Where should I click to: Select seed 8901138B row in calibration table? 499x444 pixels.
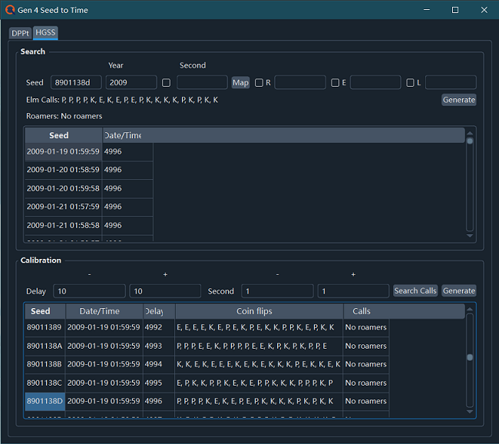(44, 364)
